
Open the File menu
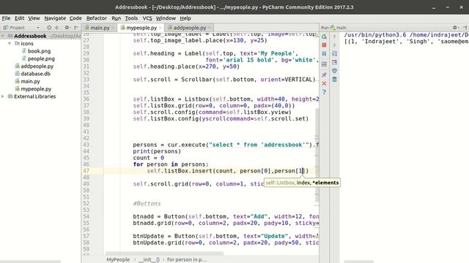pos(6,18)
